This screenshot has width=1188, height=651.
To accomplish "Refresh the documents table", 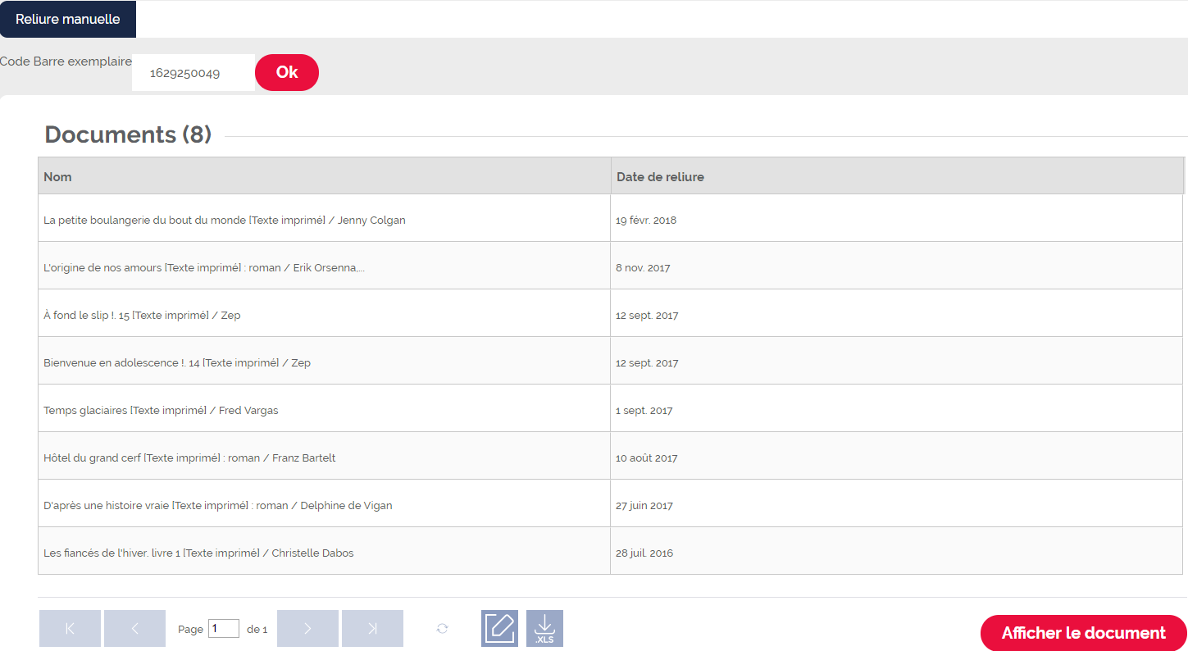I will coord(443,628).
